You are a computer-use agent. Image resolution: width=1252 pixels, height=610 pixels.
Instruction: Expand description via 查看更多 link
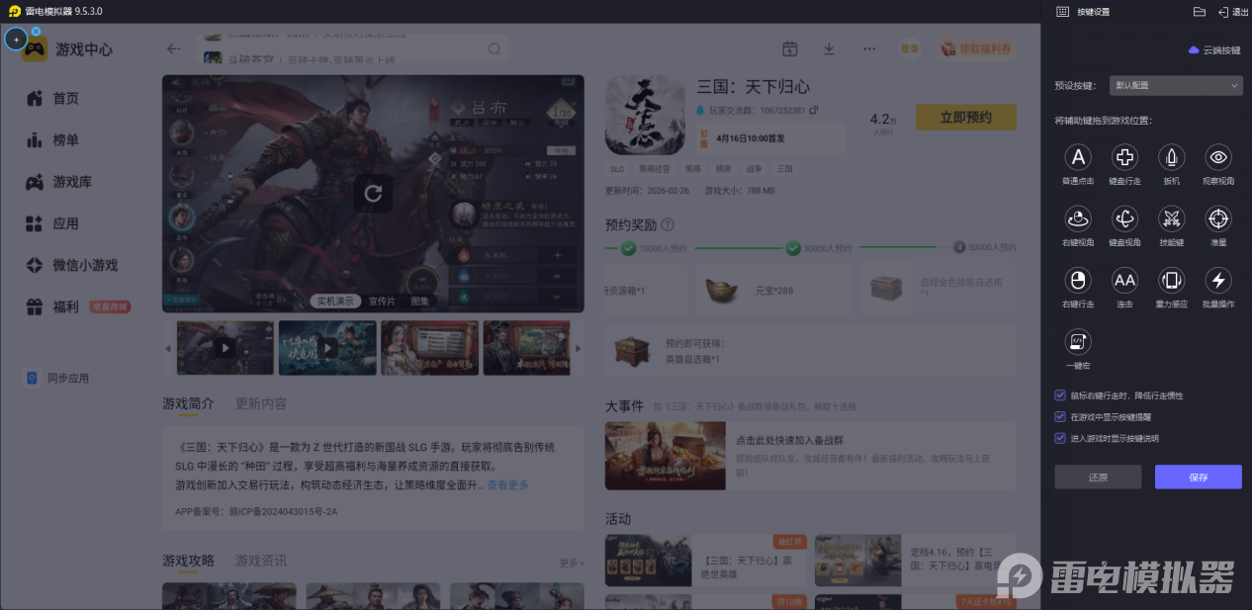click(507, 484)
